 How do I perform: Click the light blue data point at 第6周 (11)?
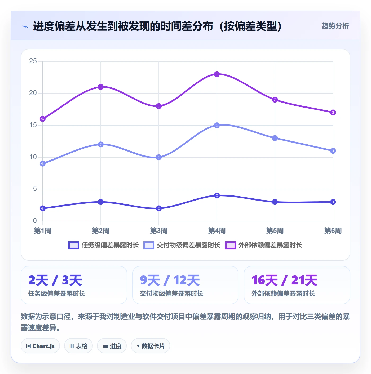pyautogui.click(x=333, y=151)
